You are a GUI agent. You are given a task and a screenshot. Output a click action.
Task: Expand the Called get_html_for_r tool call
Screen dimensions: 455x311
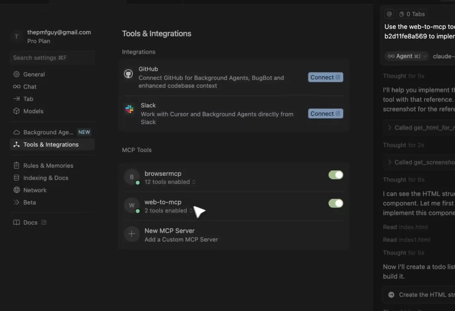tap(421, 127)
